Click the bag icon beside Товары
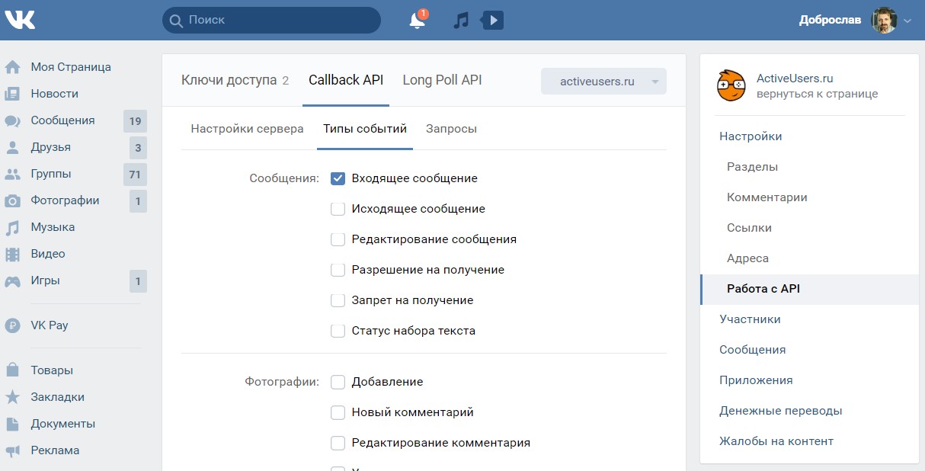The height and width of the screenshot is (471, 925). pos(13,370)
